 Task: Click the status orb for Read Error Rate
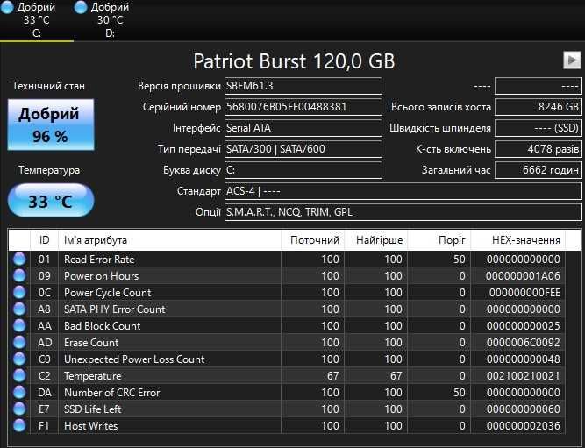pos(19,259)
